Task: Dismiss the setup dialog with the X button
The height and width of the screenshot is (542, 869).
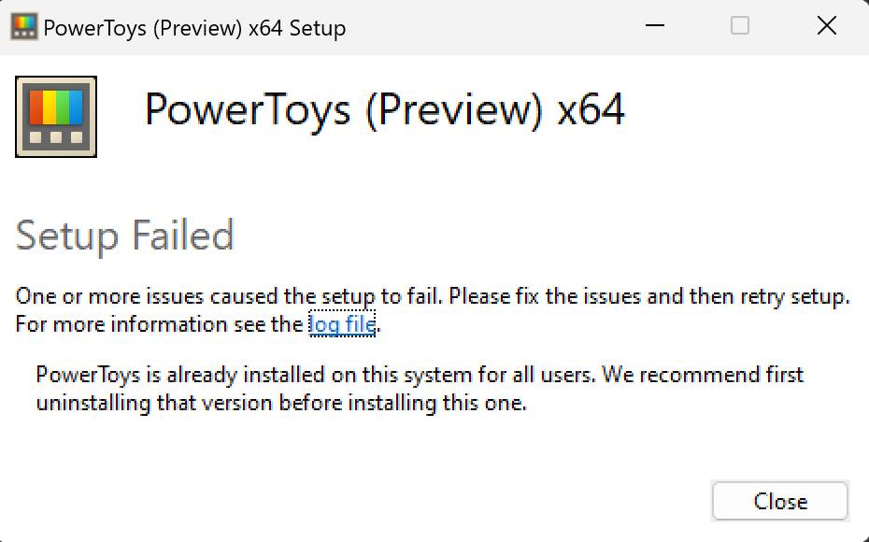Action: [826, 26]
